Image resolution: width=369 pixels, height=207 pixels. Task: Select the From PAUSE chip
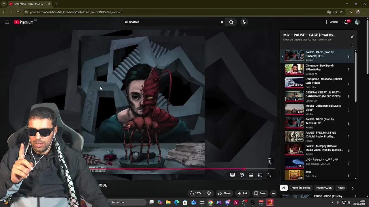tap(324, 188)
